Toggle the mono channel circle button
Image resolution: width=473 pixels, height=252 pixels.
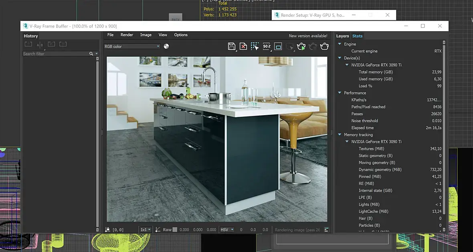[166, 46]
